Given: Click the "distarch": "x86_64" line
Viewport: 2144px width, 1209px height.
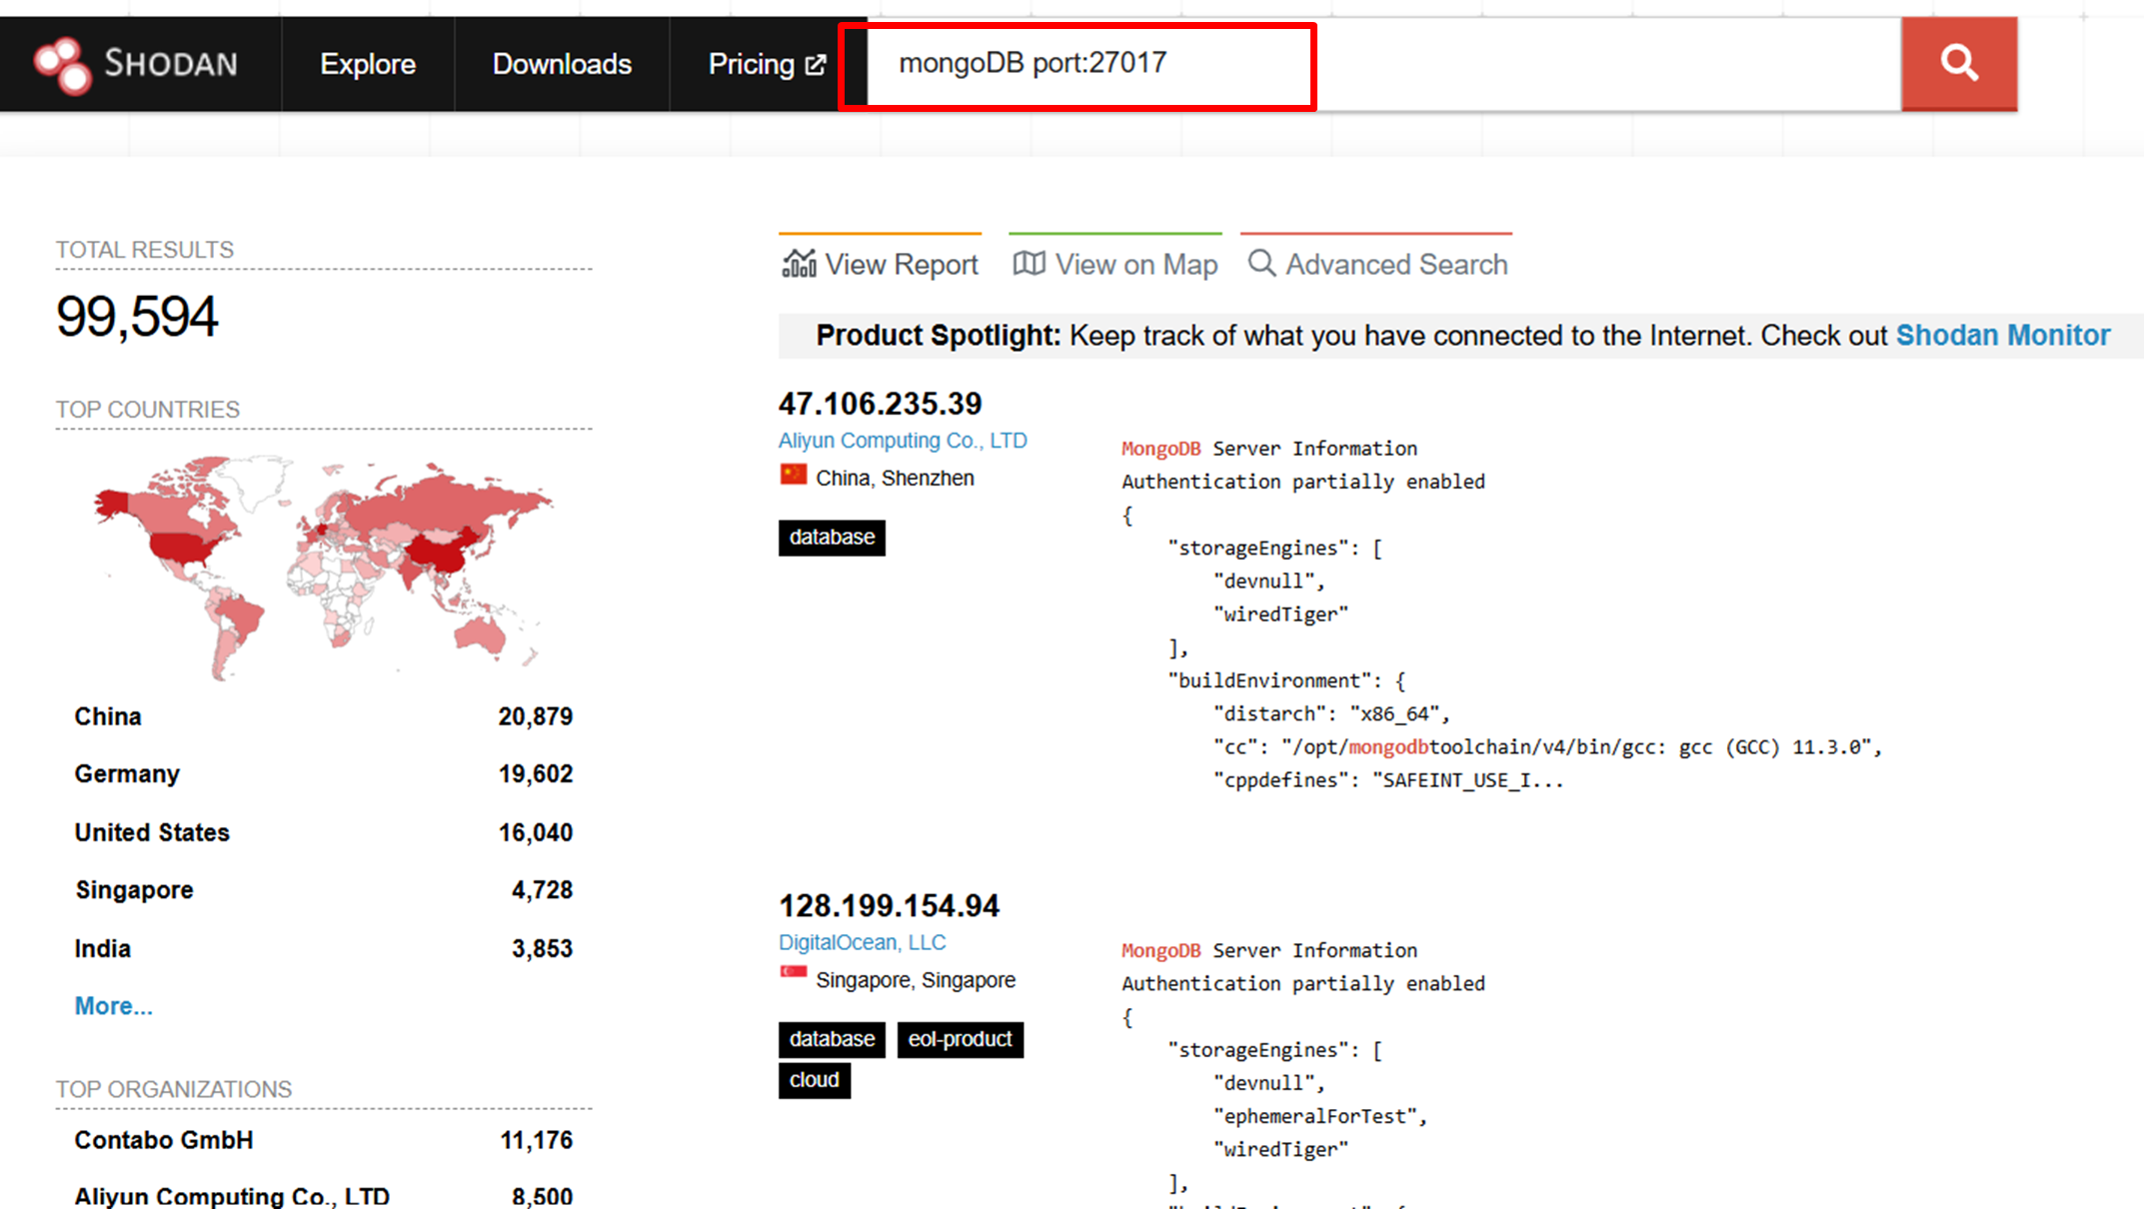Looking at the screenshot, I should pyautogui.click(x=1331, y=713).
